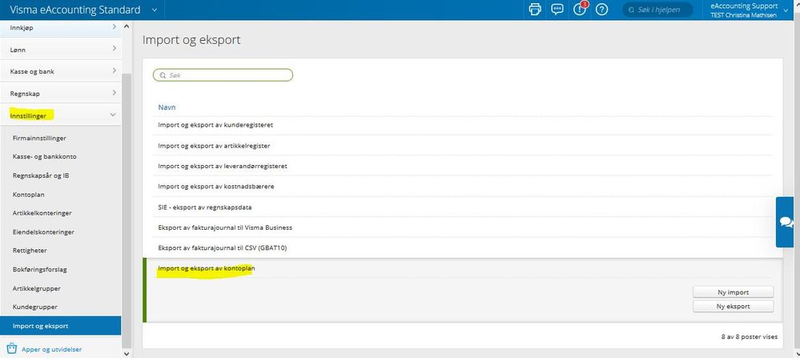
Task: Click the sidebar scrollbar down arrow
Action: [x=127, y=353]
